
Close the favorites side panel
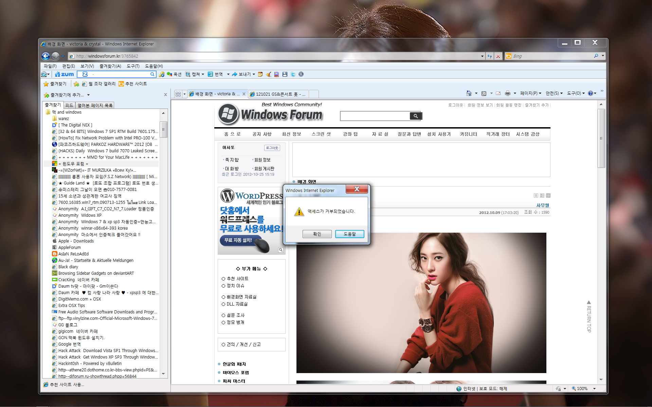[x=165, y=95]
